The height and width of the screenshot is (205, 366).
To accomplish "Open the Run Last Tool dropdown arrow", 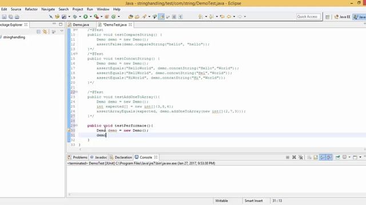I will click(102, 17).
